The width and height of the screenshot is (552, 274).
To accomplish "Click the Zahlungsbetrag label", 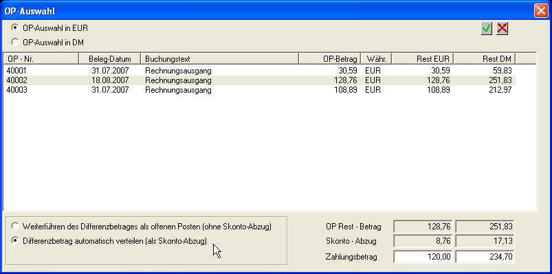I will [x=351, y=257].
